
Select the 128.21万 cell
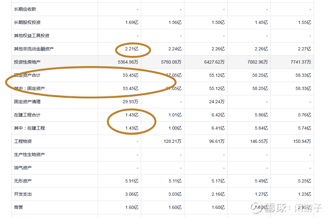click(172, 142)
